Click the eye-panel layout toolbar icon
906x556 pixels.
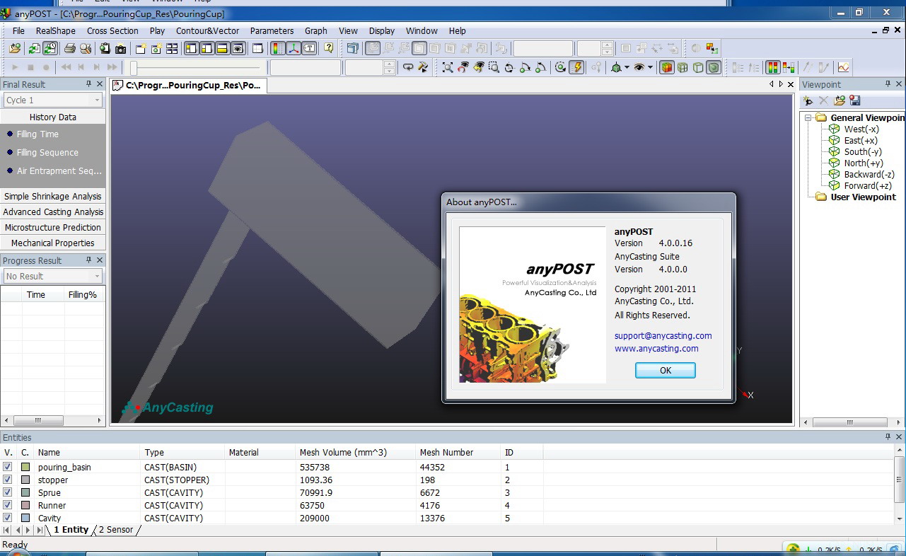tap(238, 48)
